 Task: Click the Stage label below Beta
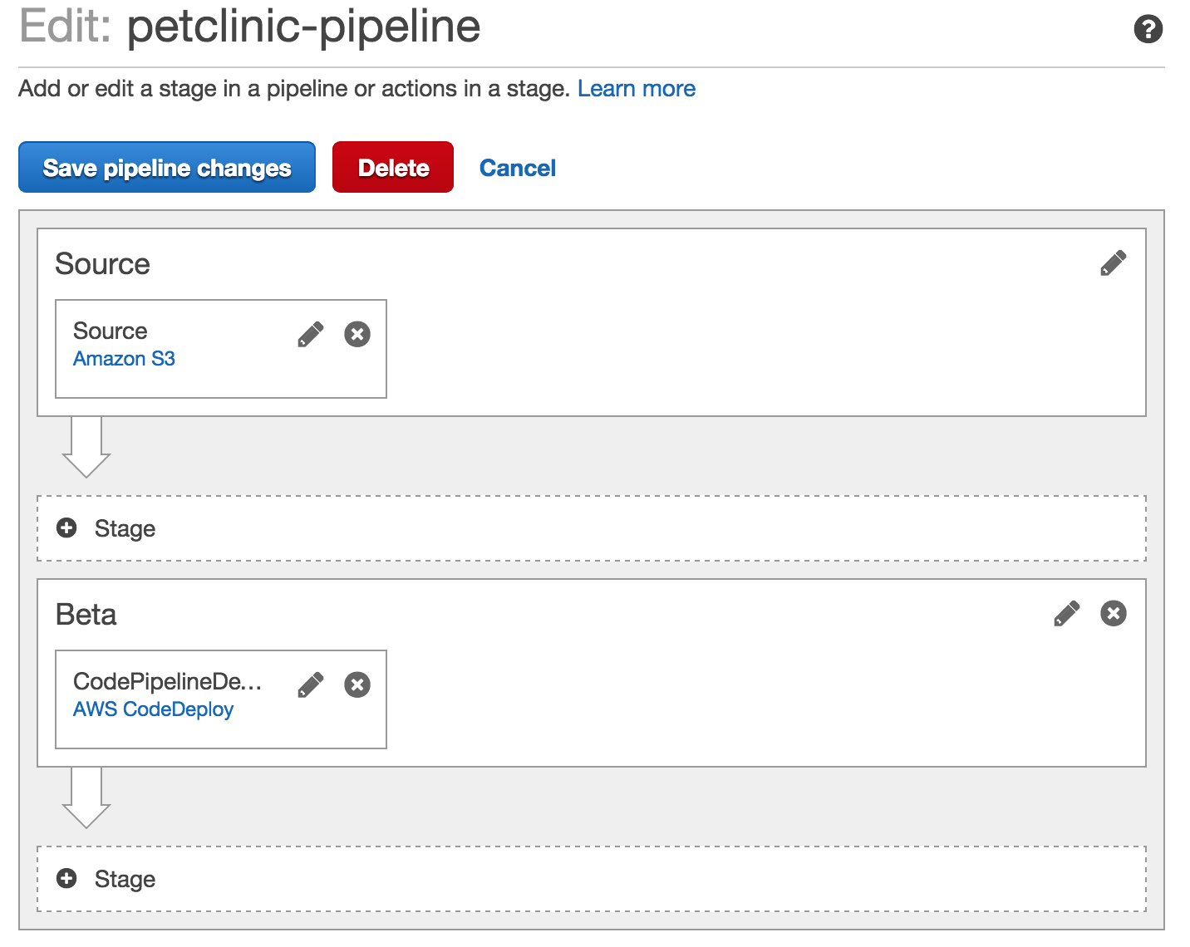(x=125, y=879)
